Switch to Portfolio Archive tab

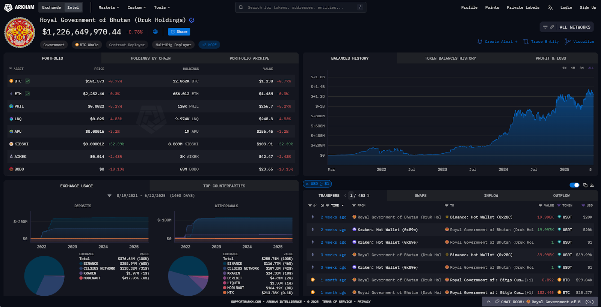coord(249,58)
